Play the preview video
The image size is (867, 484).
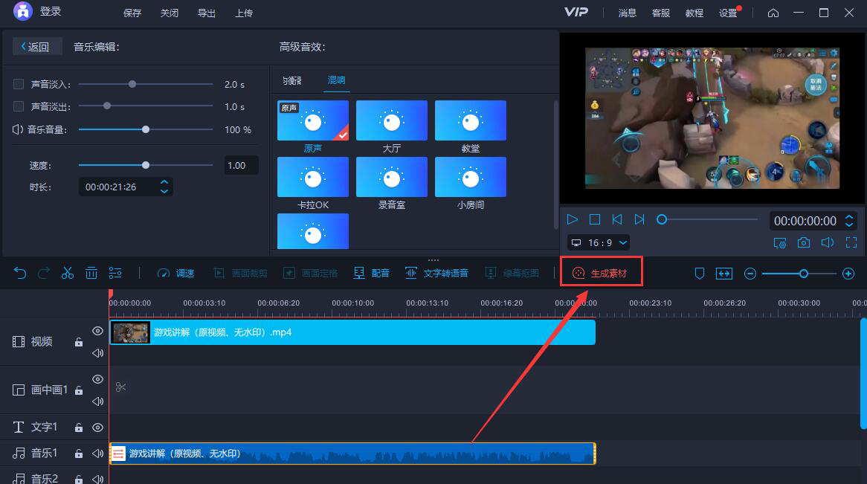[x=573, y=219]
